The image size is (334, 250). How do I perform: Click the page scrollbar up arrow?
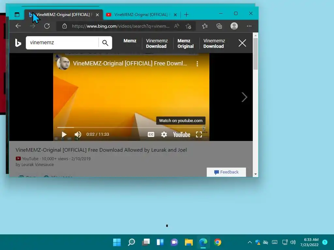tap(255, 35)
